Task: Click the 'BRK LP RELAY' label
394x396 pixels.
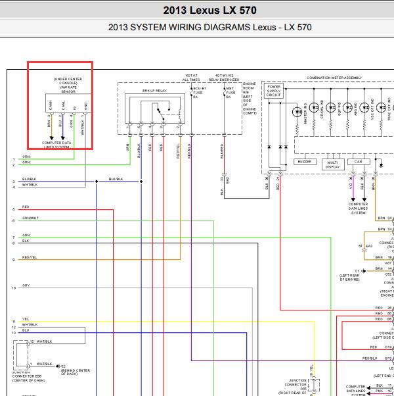Action: 154,91
